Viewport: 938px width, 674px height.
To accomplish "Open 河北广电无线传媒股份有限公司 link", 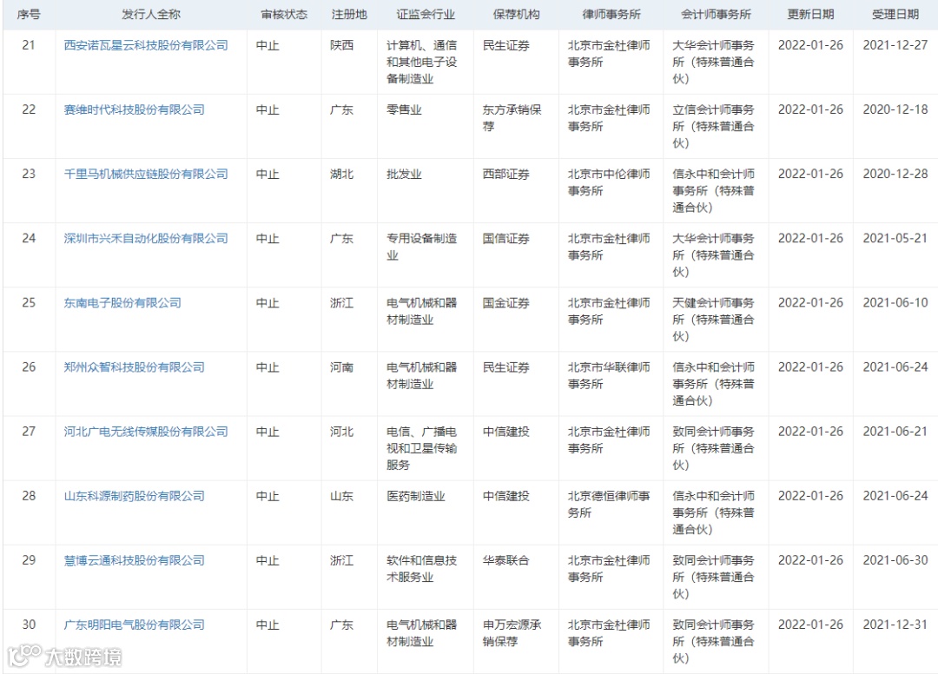I will (146, 432).
